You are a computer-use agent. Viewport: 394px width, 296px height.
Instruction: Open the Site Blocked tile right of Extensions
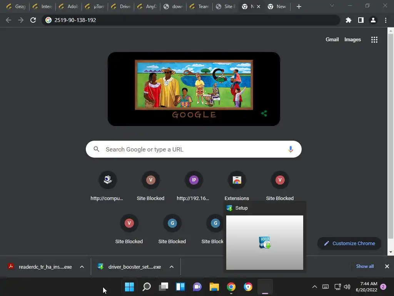(280, 186)
